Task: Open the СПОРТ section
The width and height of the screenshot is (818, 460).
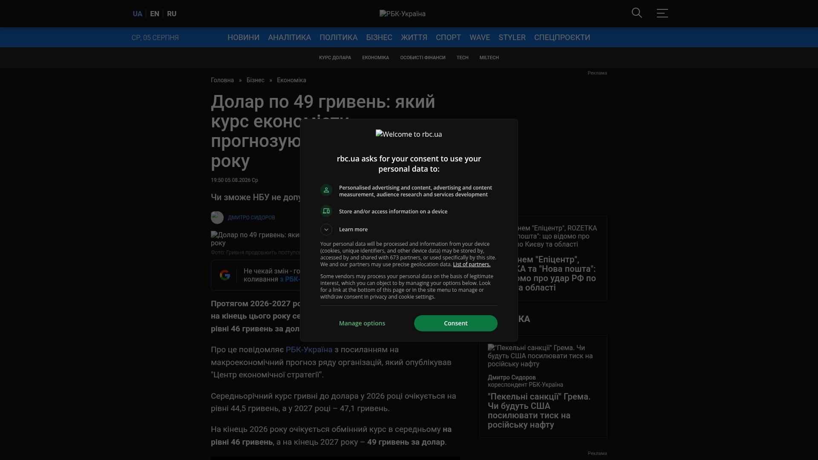Action: pos(448,37)
